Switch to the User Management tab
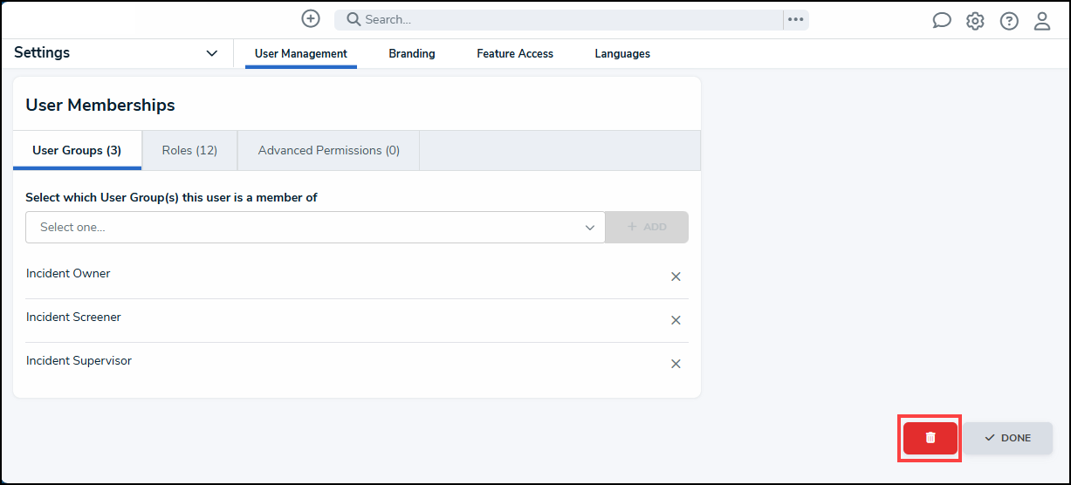Image resolution: width=1071 pixels, height=485 pixels. 301,53
